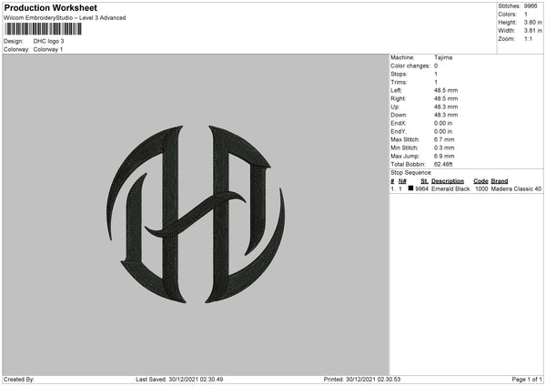The height and width of the screenshot is (386, 546).
Task: Click the Left value 48.5 mm
Action: point(446,90)
